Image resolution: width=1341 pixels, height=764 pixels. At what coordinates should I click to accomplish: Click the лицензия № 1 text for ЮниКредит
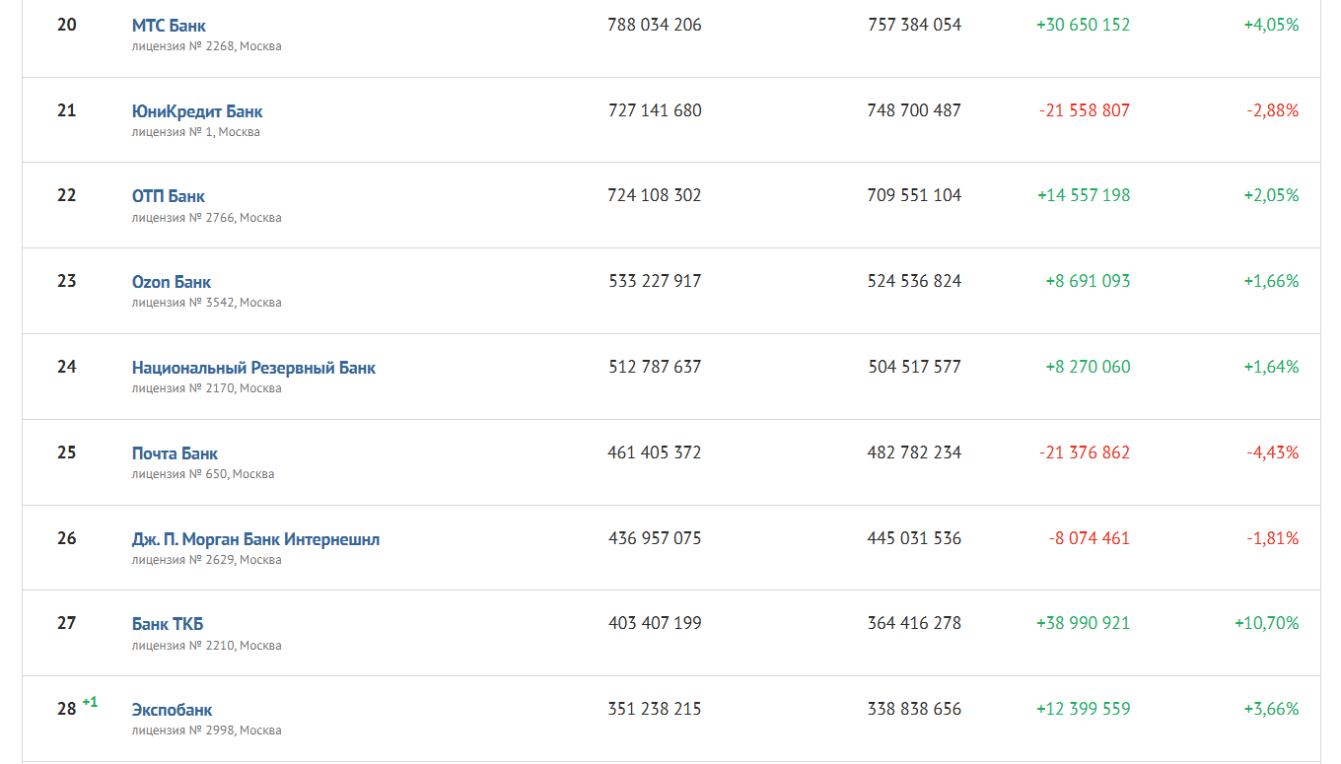click(195, 132)
